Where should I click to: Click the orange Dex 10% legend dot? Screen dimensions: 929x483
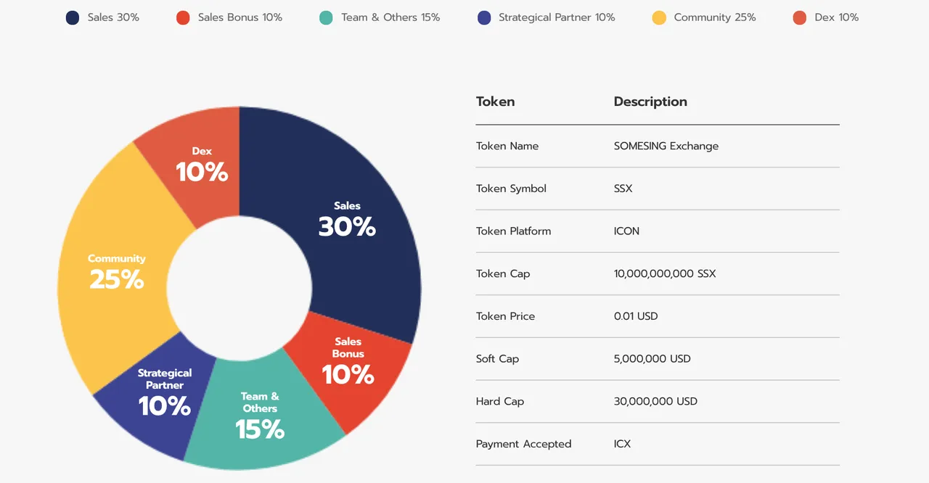tap(800, 17)
